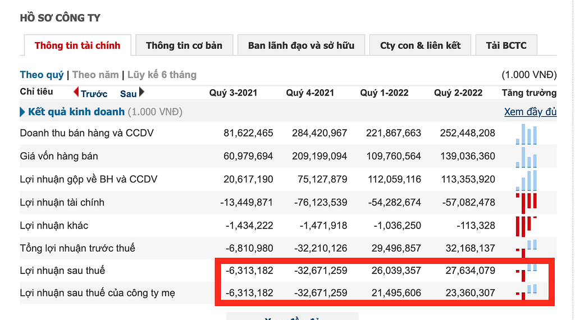Select the Tải BCTC tab
The image size is (575, 320).
coord(506,45)
